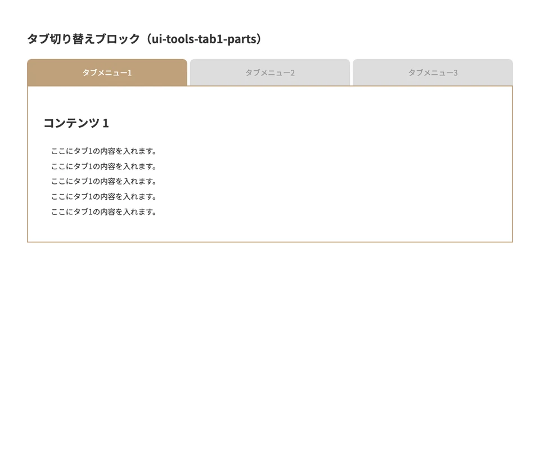540x450 pixels.
Task: Click the word コンテンツ in the panel heading
Action: 71,123
